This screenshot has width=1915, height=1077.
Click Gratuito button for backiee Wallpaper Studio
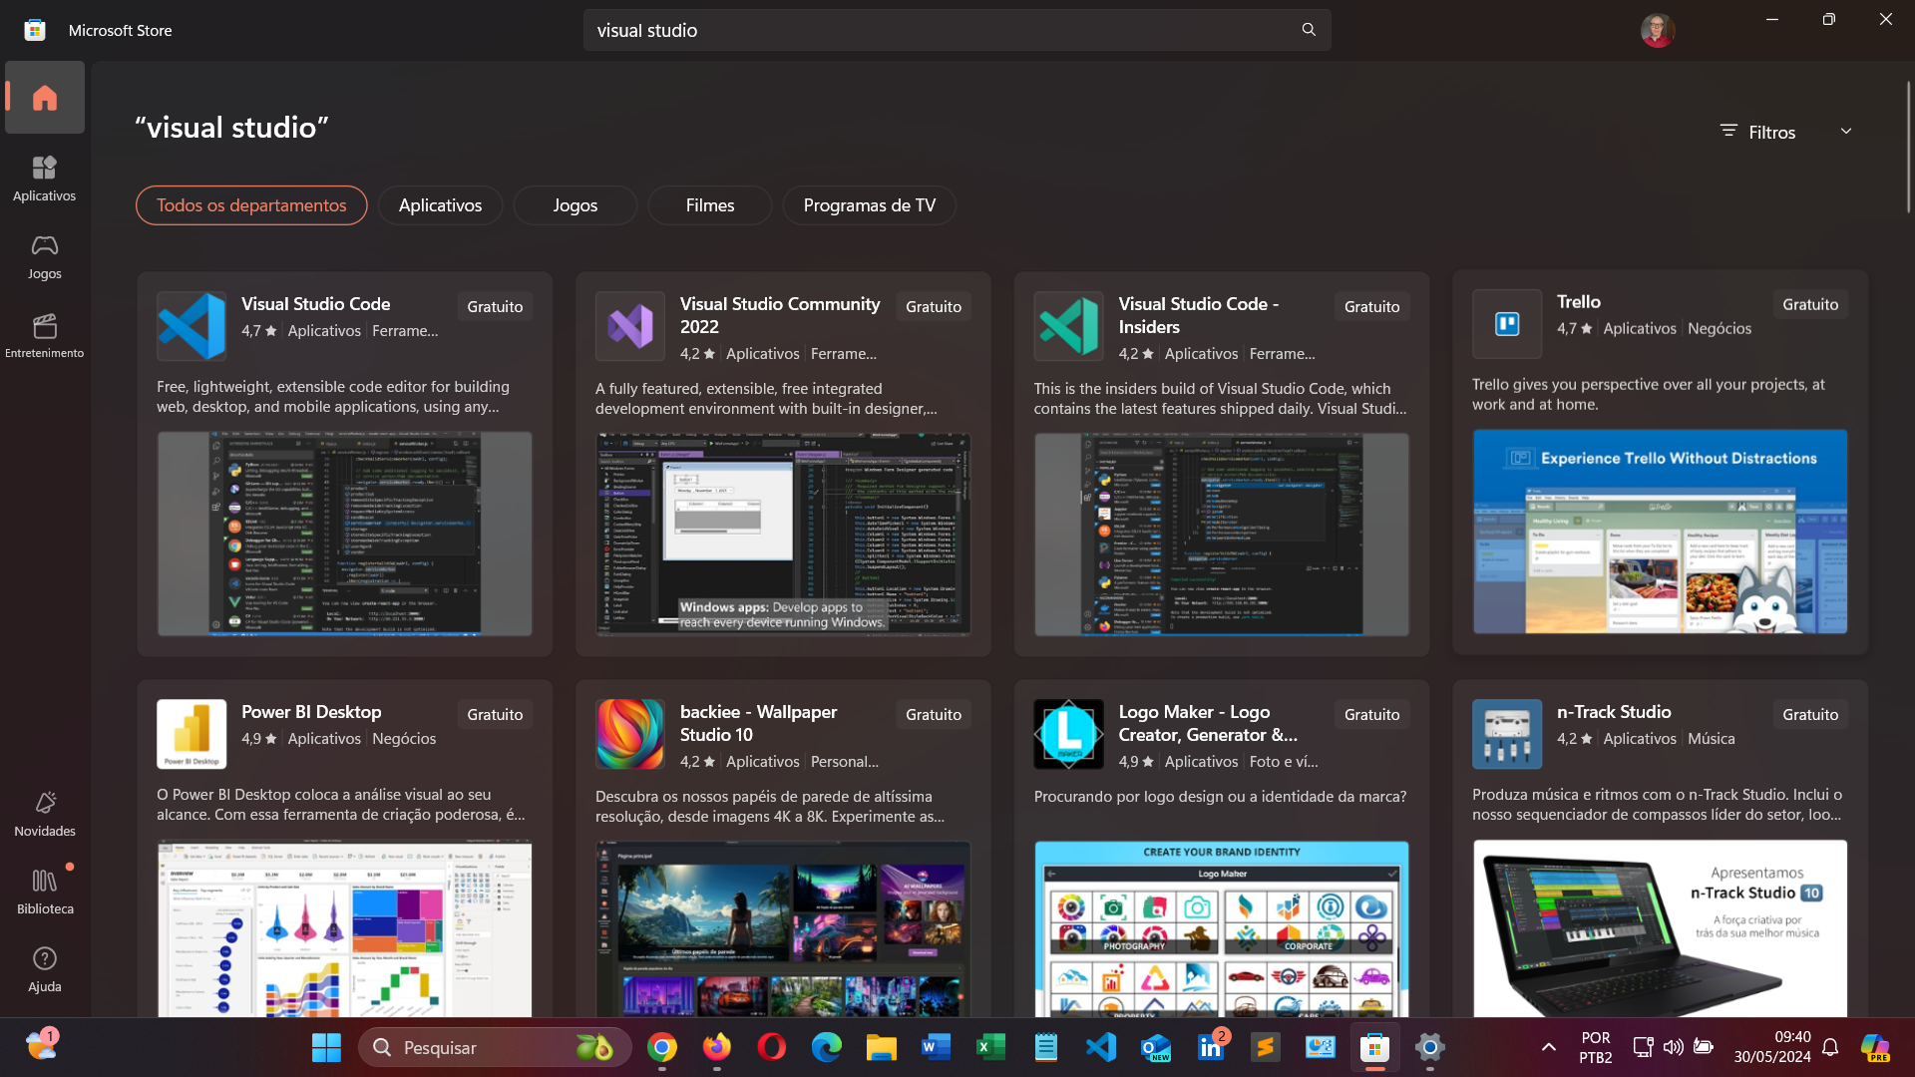coord(934,714)
